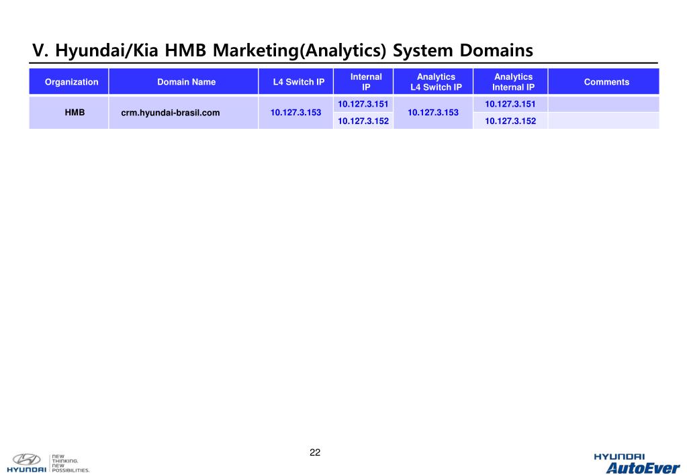Click the Internal IP column header

363,81
